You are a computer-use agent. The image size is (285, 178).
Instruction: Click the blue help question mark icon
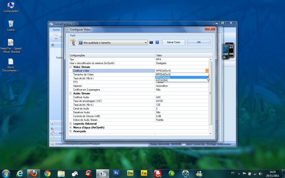(x=157, y=42)
